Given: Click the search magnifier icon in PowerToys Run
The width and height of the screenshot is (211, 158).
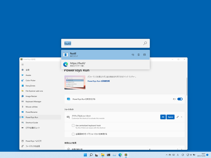Looking at the screenshot, I should click(x=145, y=44).
